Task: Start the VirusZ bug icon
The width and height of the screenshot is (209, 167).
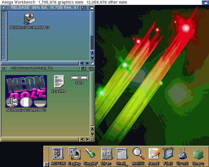Action: pos(183,153)
